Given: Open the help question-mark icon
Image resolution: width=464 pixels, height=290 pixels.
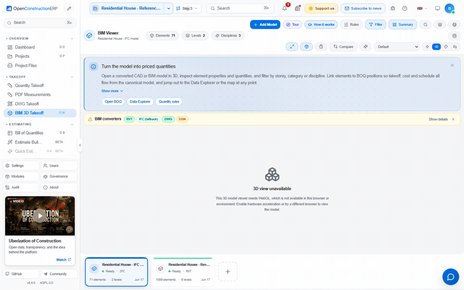Looking at the screenshot, I should [405, 8].
